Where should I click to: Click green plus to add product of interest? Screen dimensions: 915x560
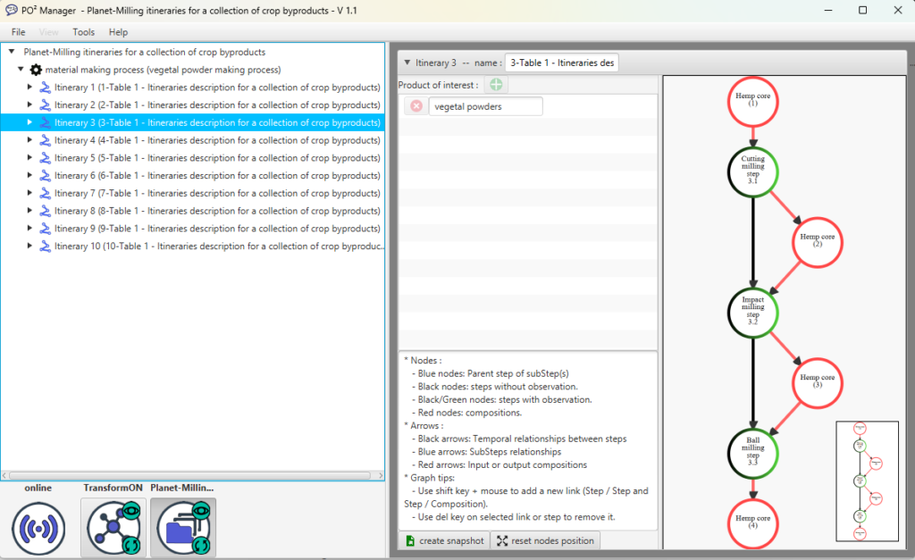click(x=496, y=85)
